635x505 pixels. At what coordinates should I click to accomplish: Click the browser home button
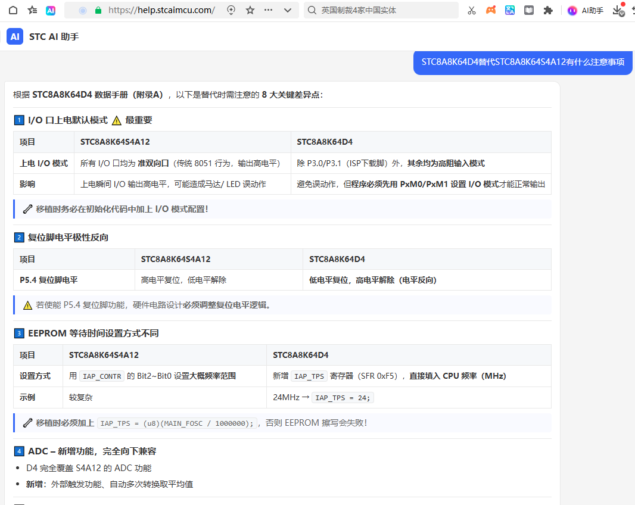click(13, 10)
